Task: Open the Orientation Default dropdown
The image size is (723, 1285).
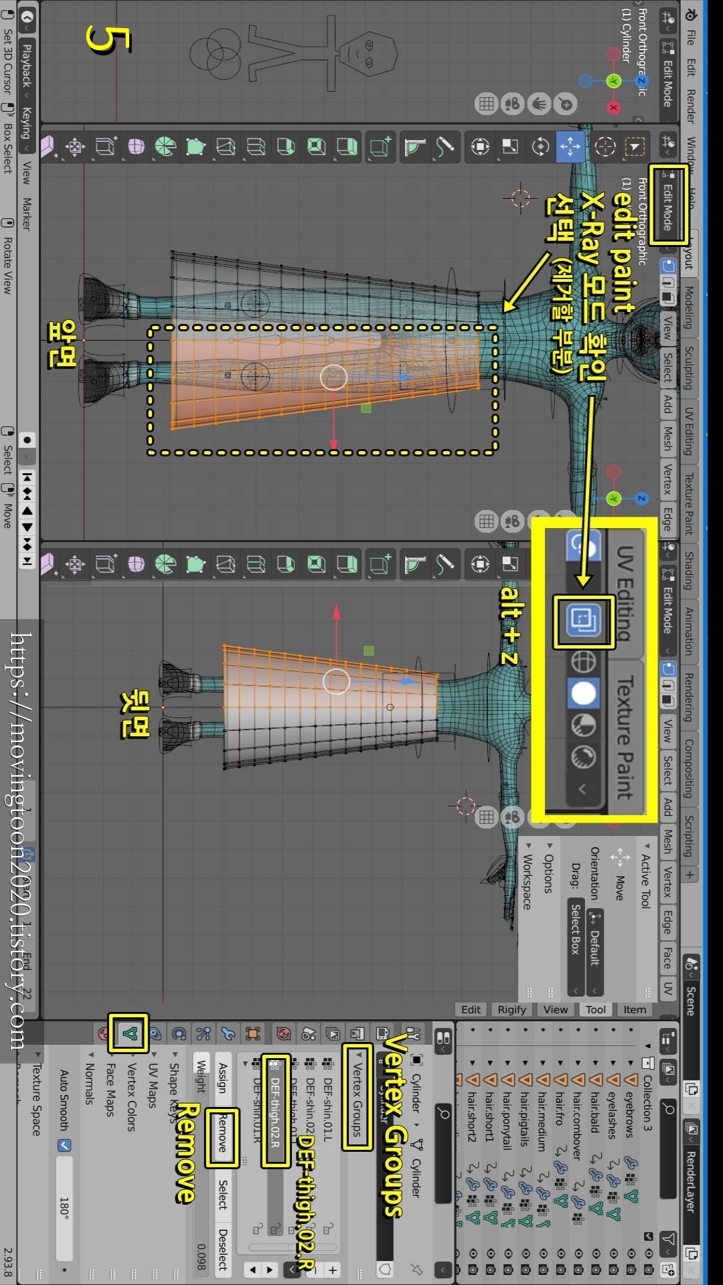Action: pyautogui.click(x=595, y=952)
